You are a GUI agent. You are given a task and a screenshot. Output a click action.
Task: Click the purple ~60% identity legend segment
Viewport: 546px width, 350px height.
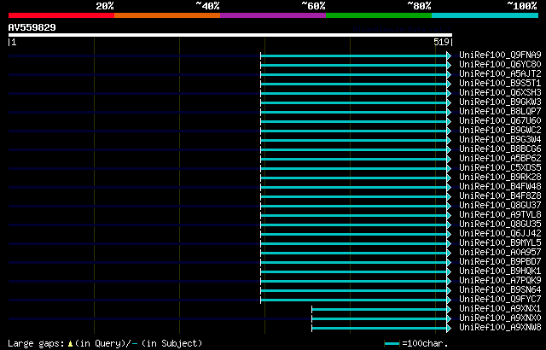273,15
